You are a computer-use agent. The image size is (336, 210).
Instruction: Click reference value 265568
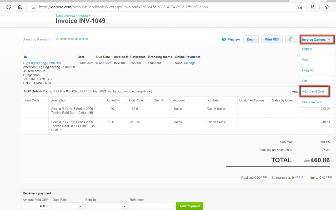(136, 63)
